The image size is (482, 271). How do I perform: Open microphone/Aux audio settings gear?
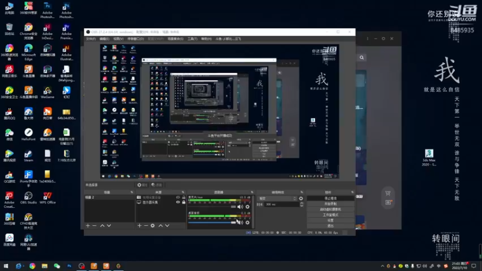point(248,207)
